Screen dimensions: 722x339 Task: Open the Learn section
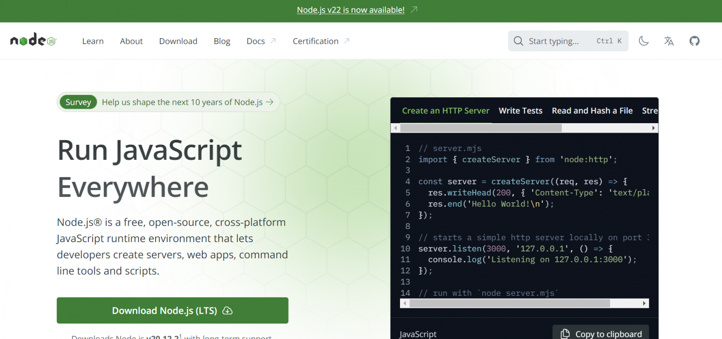click(93, 41)
